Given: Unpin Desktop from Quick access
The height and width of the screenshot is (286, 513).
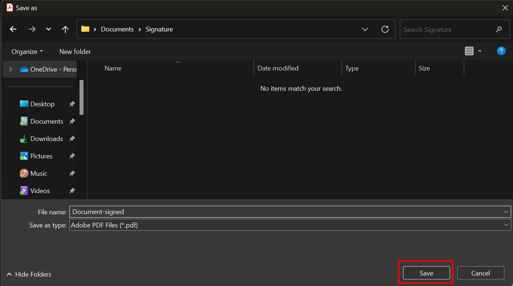Looking at the screenshot, I should pyautogui.click(x=72, y=104).
